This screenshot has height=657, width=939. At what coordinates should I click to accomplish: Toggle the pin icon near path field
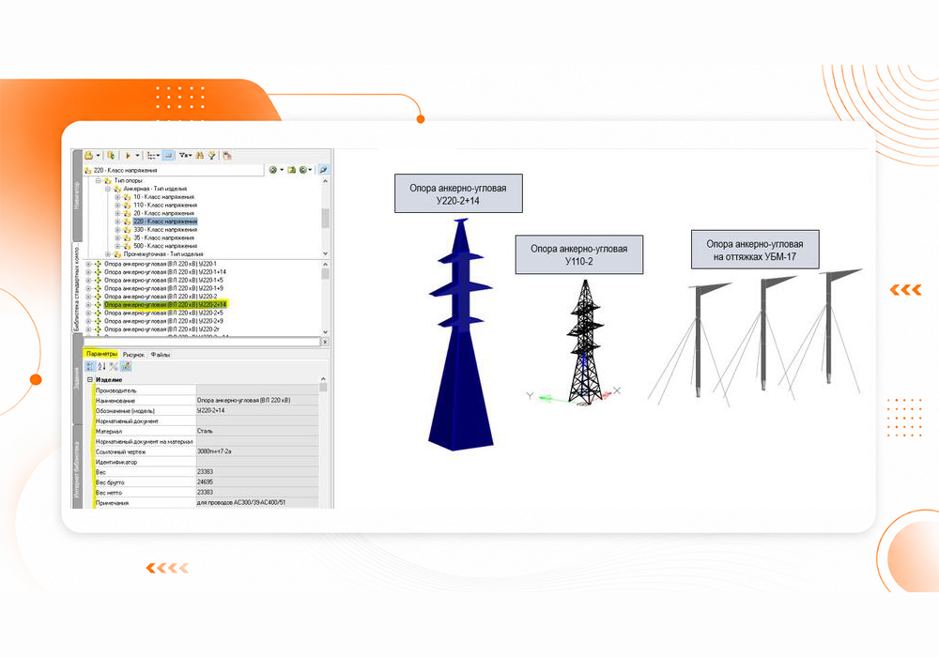coord(323,170)
